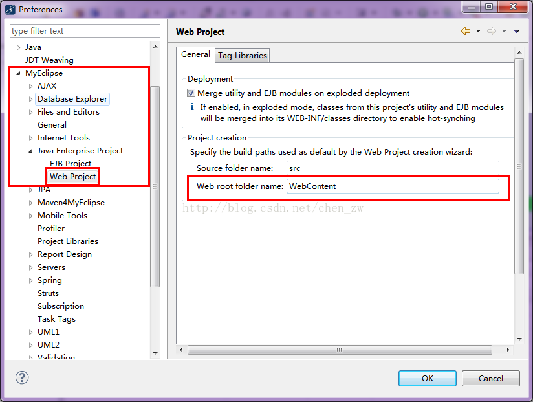This screenshot has width=533, height=402.
Task: Click content pane scroll right arrow
Action: click(x=508, y=350)
